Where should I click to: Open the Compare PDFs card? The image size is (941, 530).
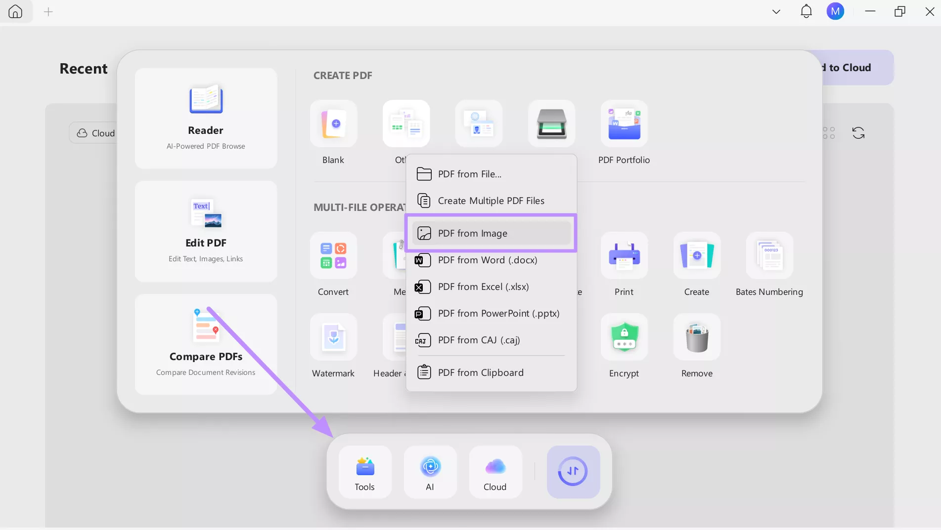coord(206,344)
